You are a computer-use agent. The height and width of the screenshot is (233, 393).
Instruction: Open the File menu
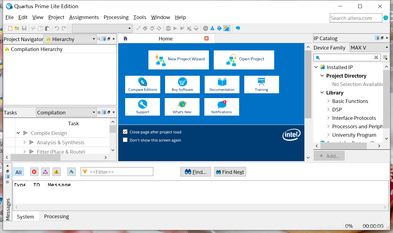[x=9, y=17]
